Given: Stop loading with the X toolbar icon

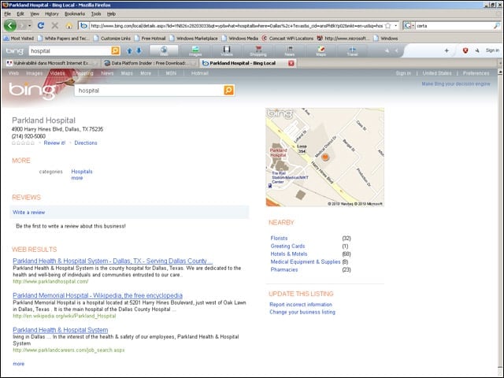Looking at the screenshot, I should click(x=55, y=25).
